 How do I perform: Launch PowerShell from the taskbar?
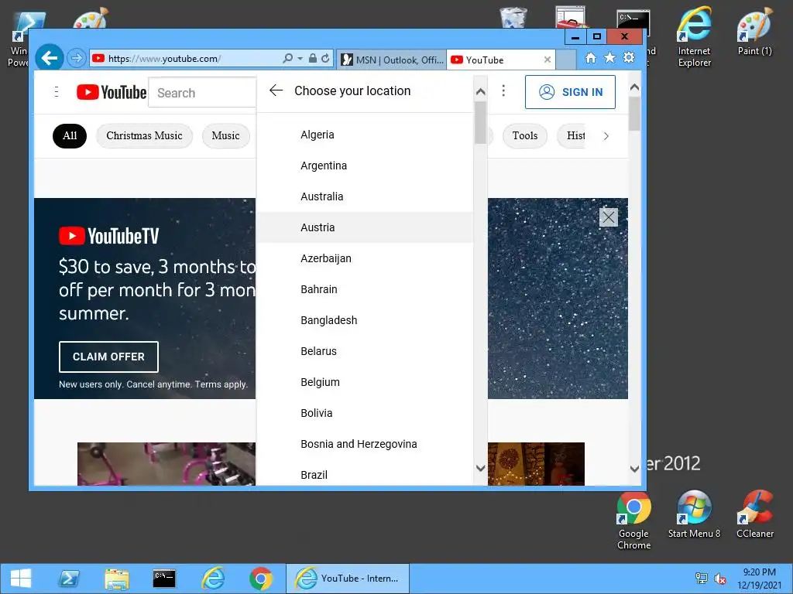tap(69, 579)
